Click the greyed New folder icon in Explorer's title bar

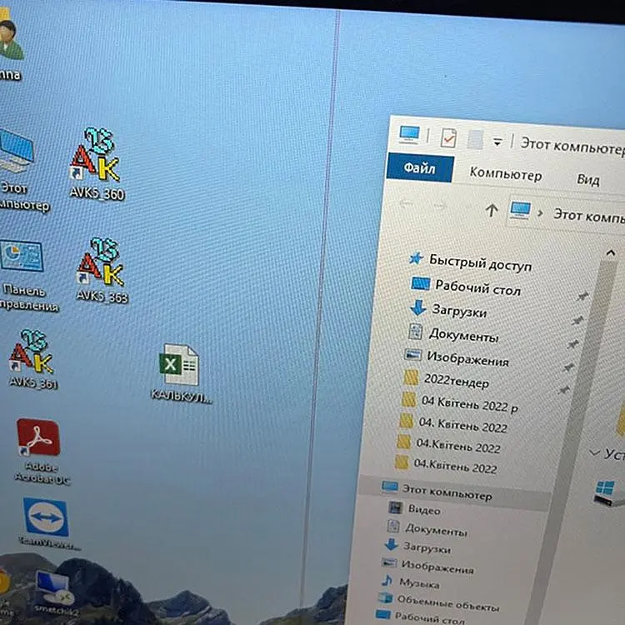click(x=475, y=139)
